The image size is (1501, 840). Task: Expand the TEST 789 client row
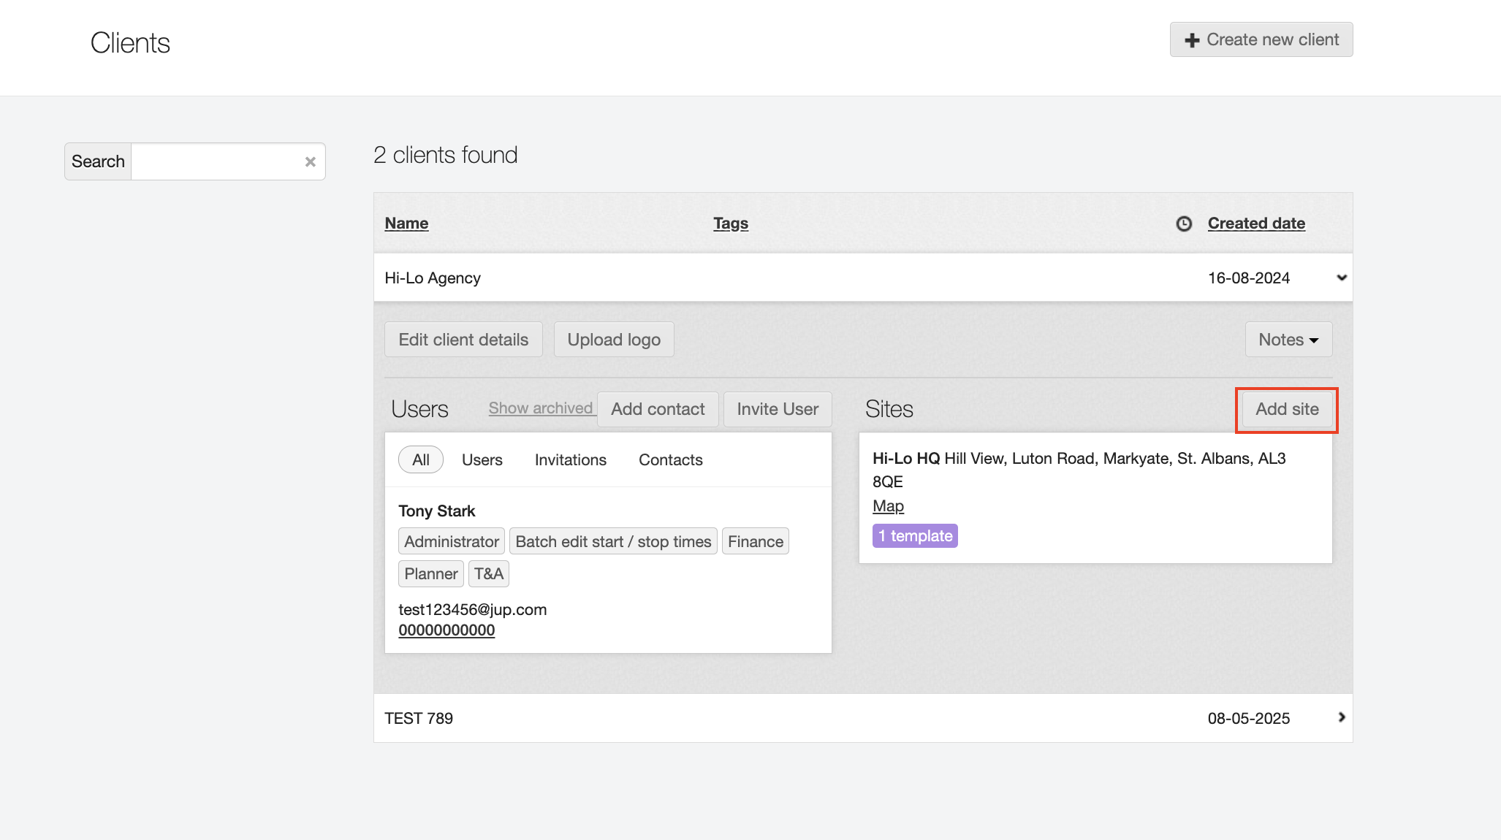point(1341,717)
